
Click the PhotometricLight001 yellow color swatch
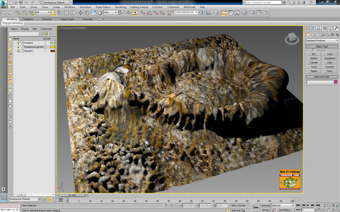point(53,47)
